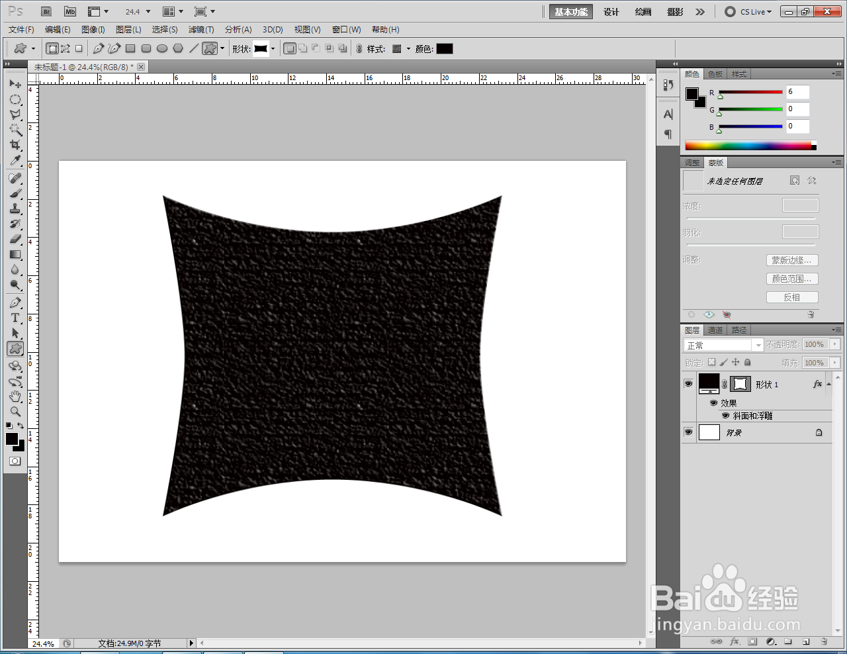Select the History Brush tool
This screenshot has width=847, height=654.
pos(15,224)
